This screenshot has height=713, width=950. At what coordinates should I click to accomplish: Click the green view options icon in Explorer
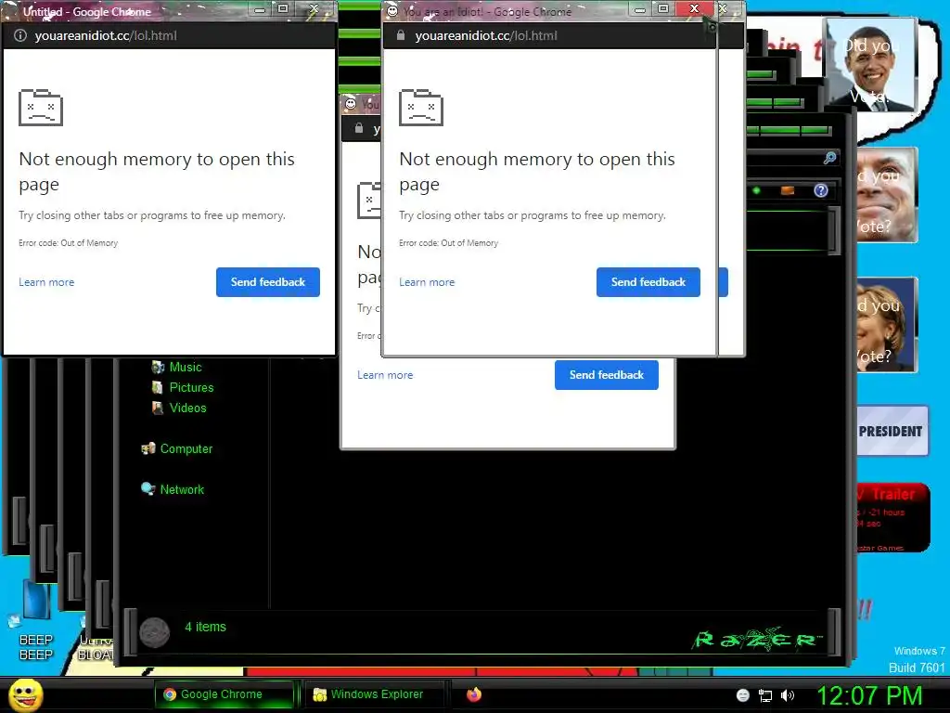756,190
